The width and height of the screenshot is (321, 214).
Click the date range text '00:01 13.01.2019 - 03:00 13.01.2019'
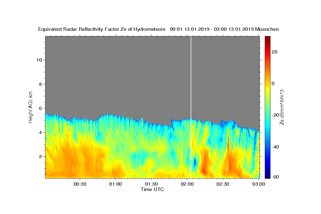click(x=212, y=29)
